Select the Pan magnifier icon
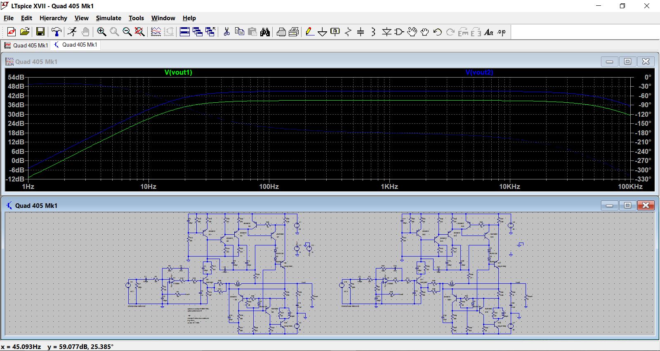 tap(114, 32)
